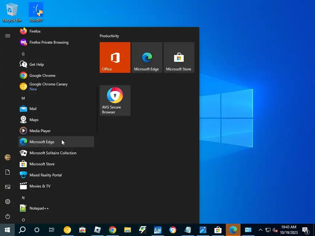315x236 pixels.
Task: Click the Power button in the Start sidebar
Action: coord(8,216)
